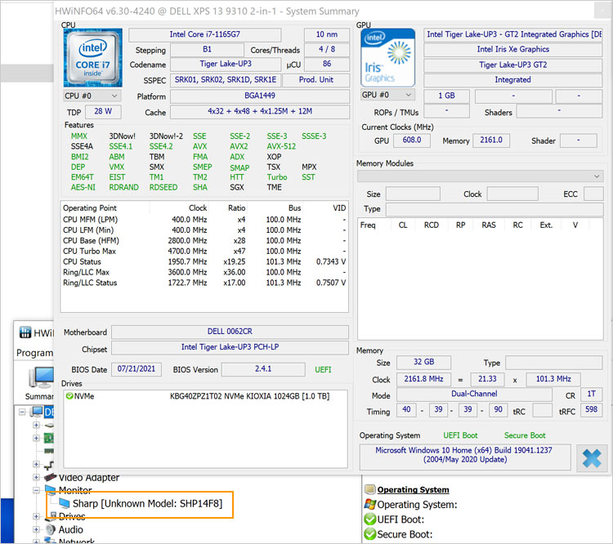Open the GPU #0 selector dropdown
Viewport: 613px width, 544px height.
tap(387, 95)
